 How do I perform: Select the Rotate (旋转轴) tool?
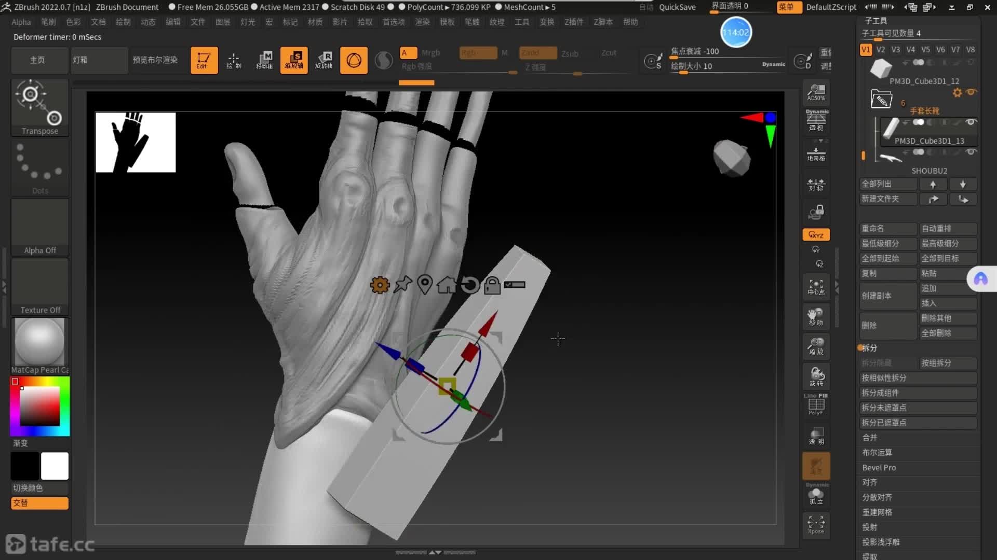[324, 60]
